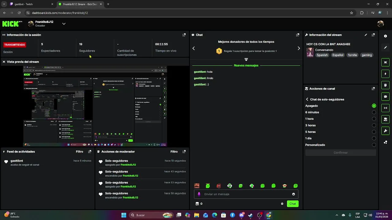Go back from Chat de solo-seguidores
The width and height of the screenshot is (392, 220).
(307, 99)
